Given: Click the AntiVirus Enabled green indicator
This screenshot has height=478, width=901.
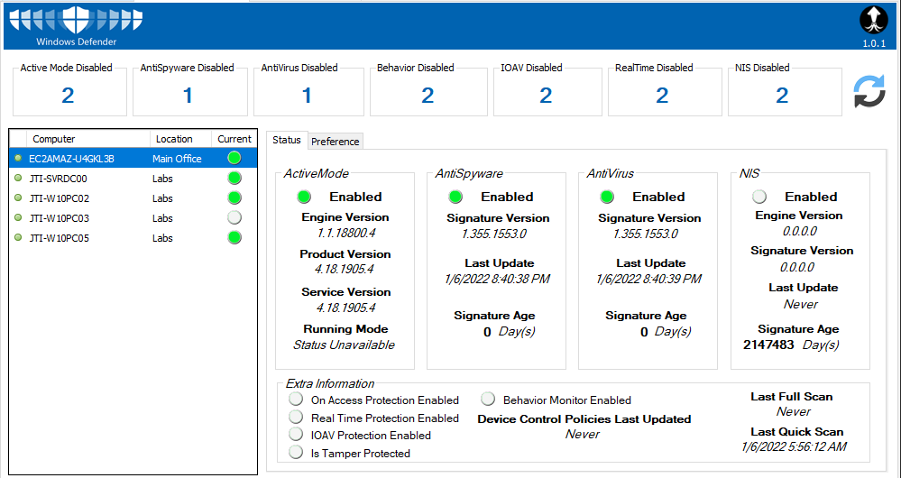Looking at the screenshot, I should (x=607, y=197).
